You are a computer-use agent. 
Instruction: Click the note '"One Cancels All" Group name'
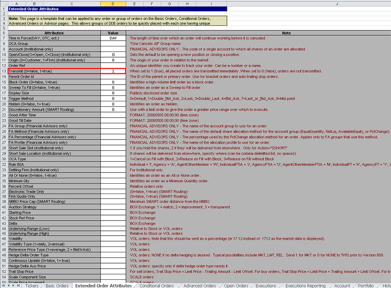click(x=155, y=44)
